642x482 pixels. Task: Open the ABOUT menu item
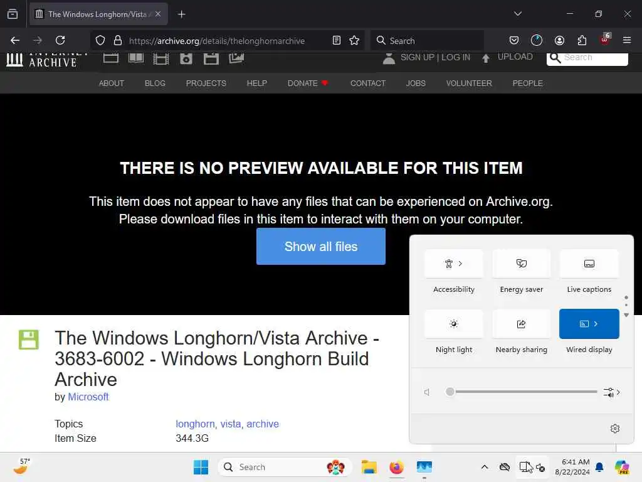tap(112, 83)
